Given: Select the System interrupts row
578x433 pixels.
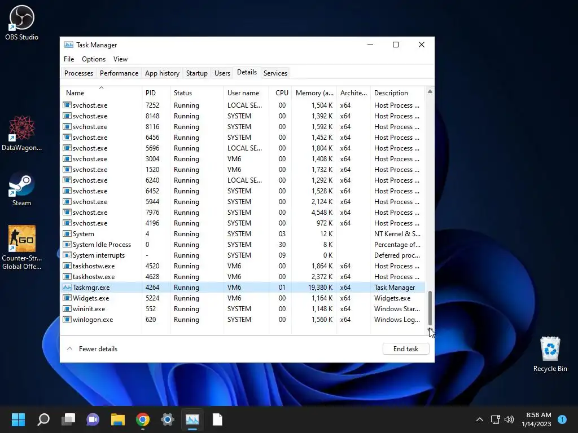Looking at the screenshot, I should click(x=243, y=255).
